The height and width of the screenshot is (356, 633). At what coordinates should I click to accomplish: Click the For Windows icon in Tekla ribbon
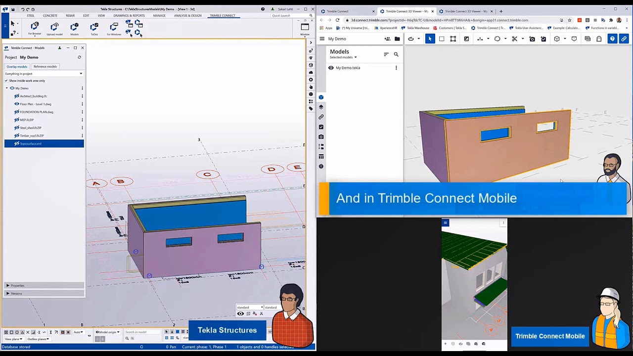click(114, 27)
